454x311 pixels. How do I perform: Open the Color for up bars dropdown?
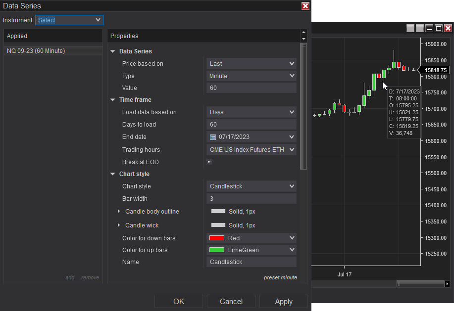(252, 250)
